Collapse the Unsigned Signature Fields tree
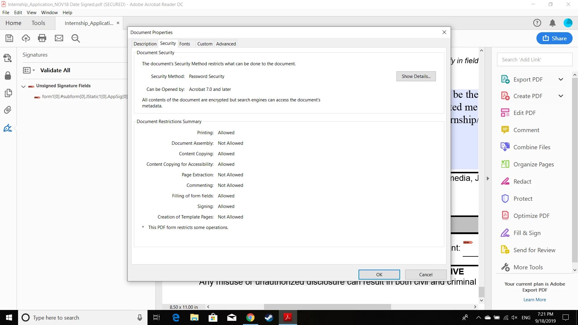Image resolution: width=578 pixels, height=325 pixels. (23, 86)
